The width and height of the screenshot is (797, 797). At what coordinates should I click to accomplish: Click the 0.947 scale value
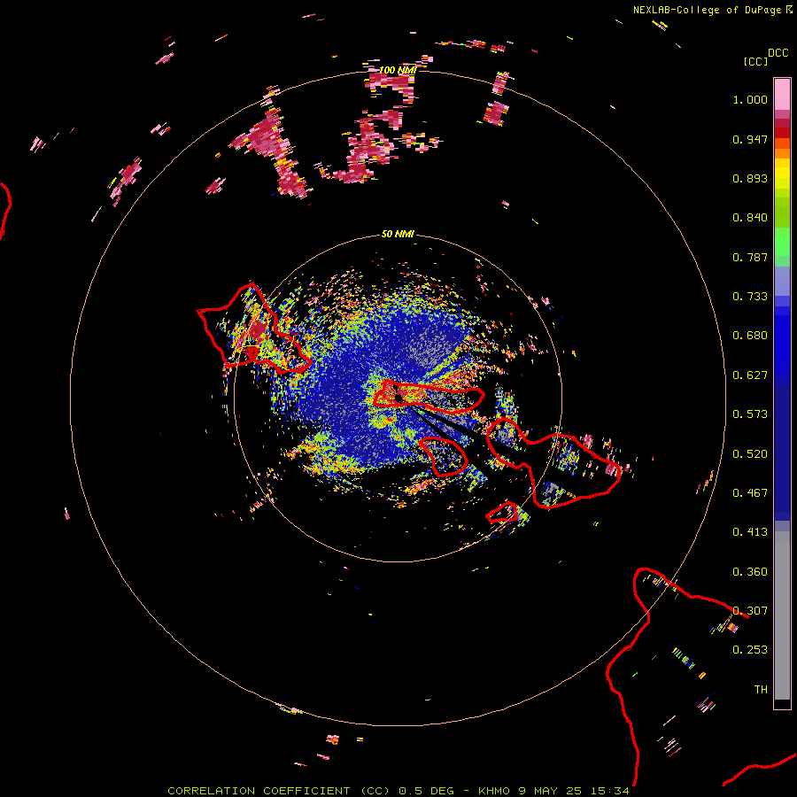pyautogui.click(x=750, y=139)
